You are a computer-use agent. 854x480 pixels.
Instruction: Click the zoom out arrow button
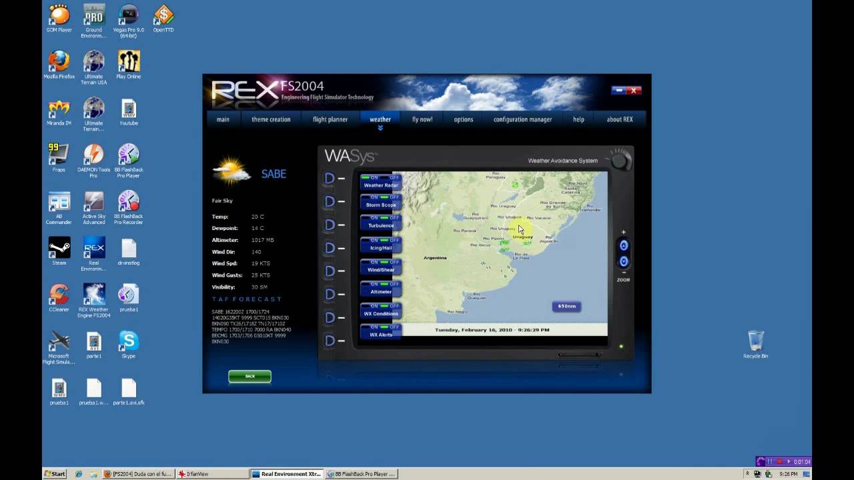(624, 261)
